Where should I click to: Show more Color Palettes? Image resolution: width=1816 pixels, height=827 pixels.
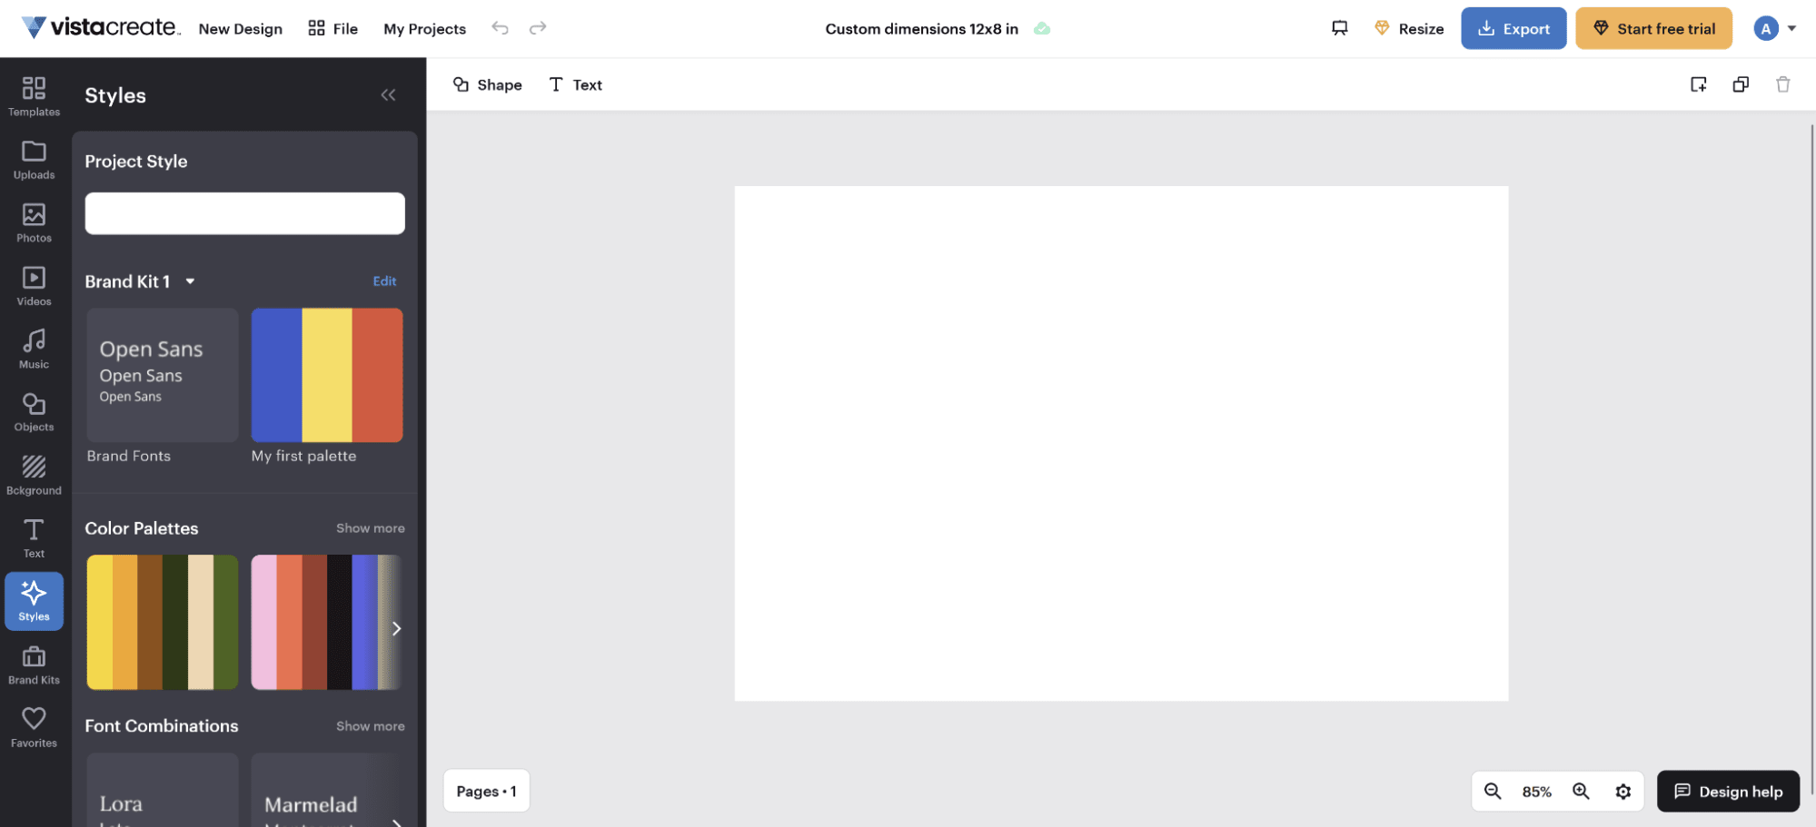tap(370, 528)
